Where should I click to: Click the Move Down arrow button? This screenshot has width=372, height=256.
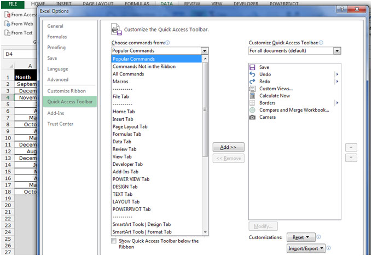pos(351,158)
